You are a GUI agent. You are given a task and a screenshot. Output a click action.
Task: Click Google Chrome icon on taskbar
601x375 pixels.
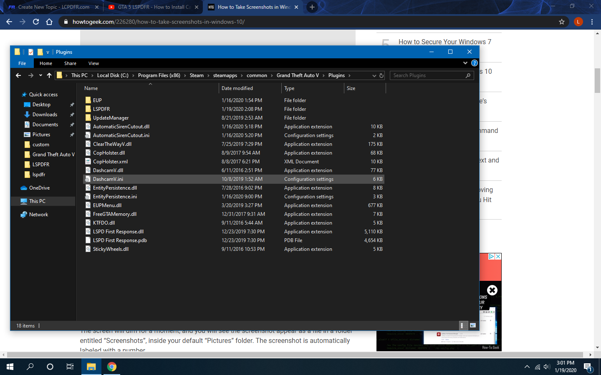click(111, 367)
